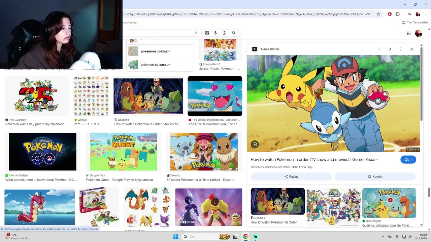This screenshot has height=242, width=431.
Task: Open the Daha Fazla Bilgi copyright link
Action: [302, 167]
